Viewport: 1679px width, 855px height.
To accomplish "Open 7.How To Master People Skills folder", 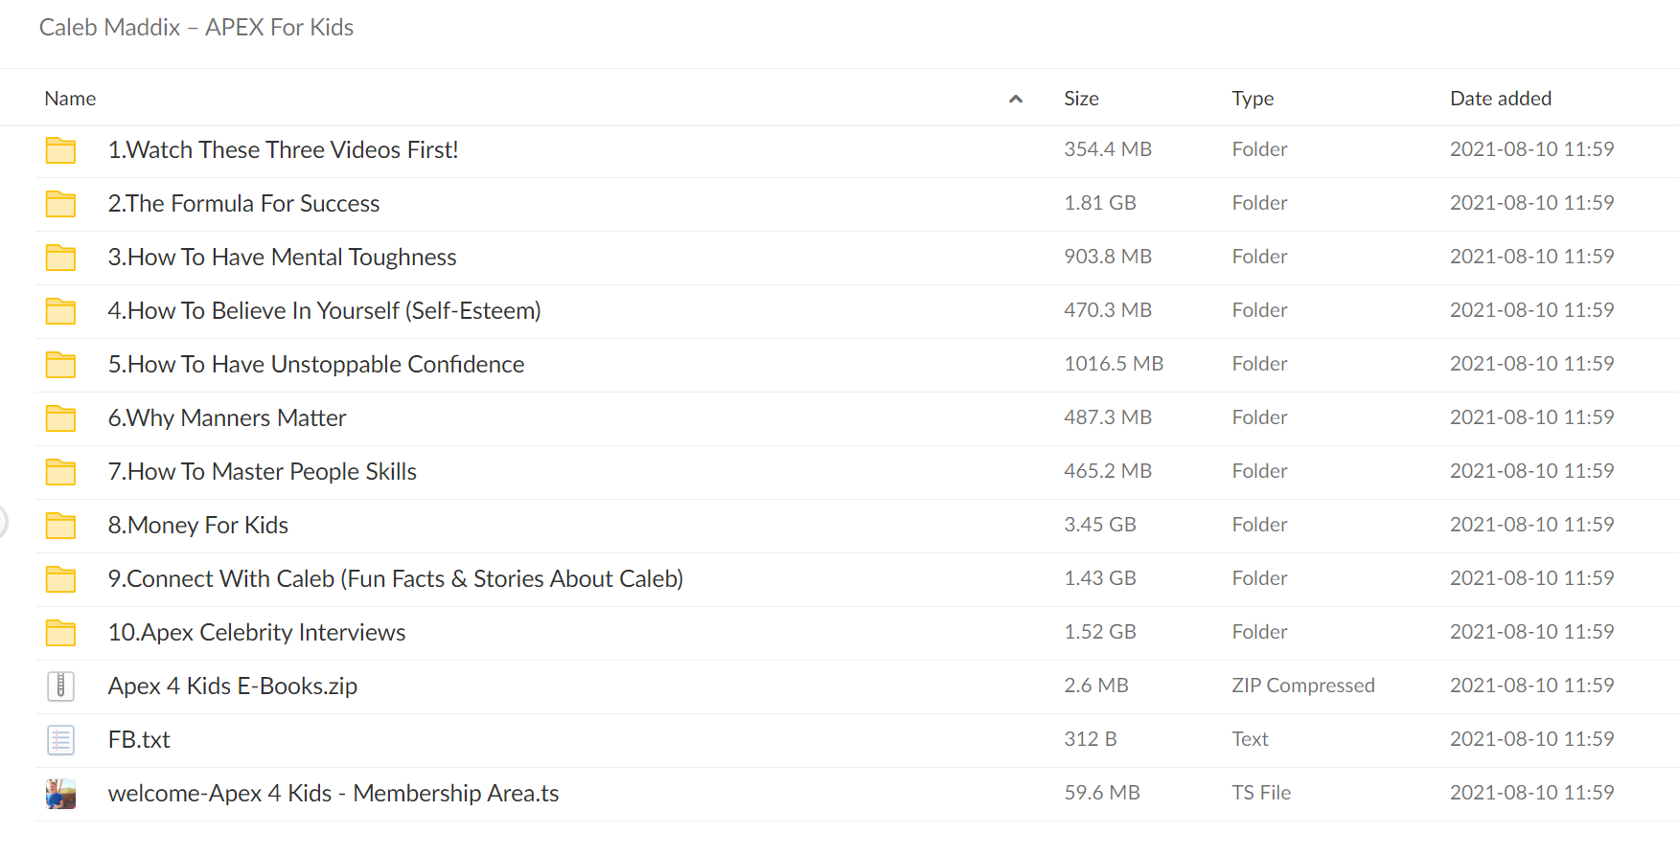I will click(262, 472).
